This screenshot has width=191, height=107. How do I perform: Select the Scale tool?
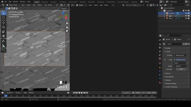[4, 32]
